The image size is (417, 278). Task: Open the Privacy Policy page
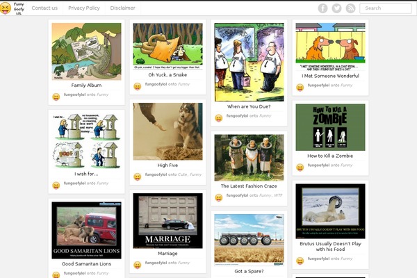coord(84,8)
